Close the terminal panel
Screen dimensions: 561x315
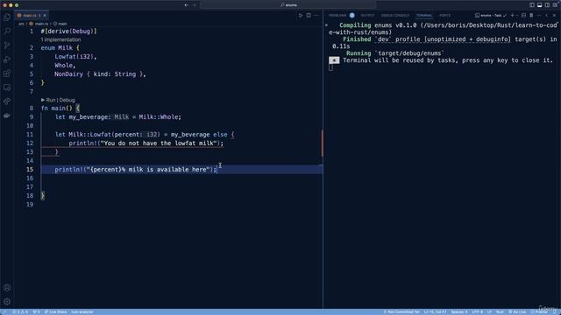[554, 16]
